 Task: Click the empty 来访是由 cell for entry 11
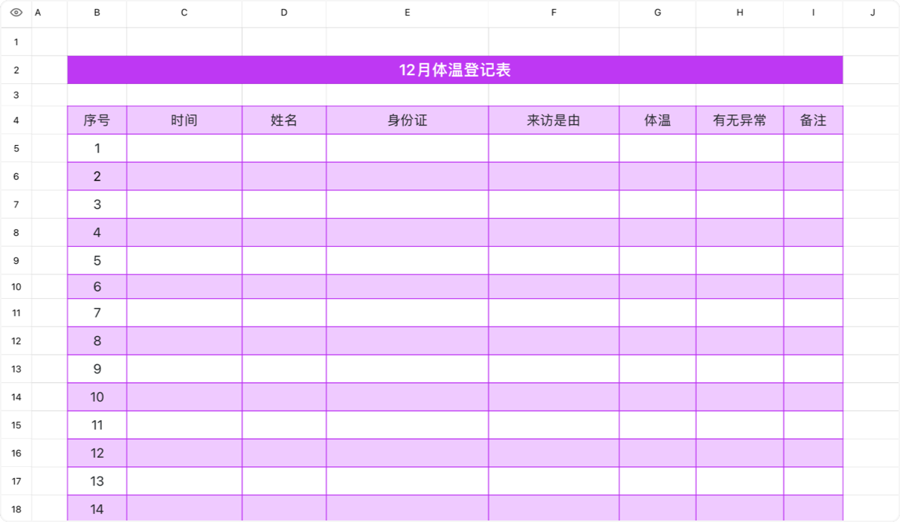[554, 425]
